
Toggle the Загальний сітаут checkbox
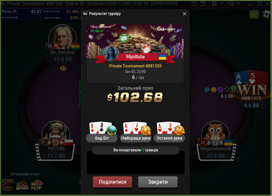[x=6, y=174]
